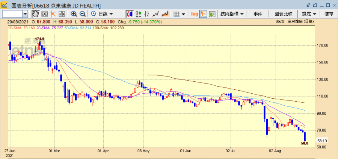Click the crosshair goggles icon
The width and height of the screenshot is (338, 159).
tap(44, 14)
